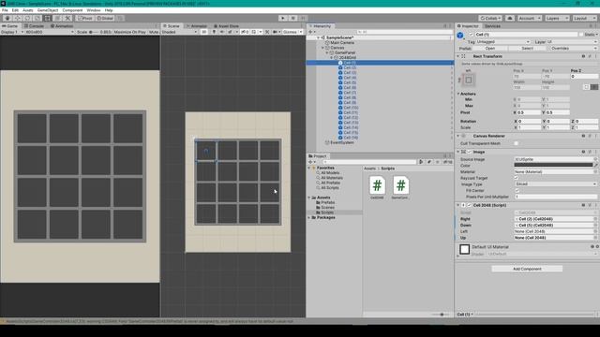Screen dimensions: 600x337
Task: Toggle 2D mode in Scene view
Action: [x=204, y=32]
